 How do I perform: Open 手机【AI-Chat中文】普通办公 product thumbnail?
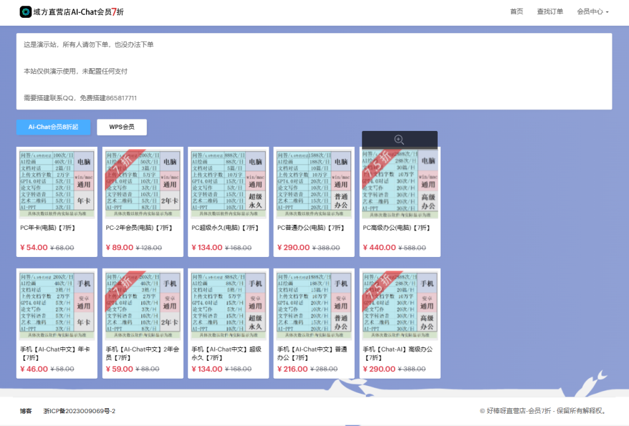click(x=314, y=306)
